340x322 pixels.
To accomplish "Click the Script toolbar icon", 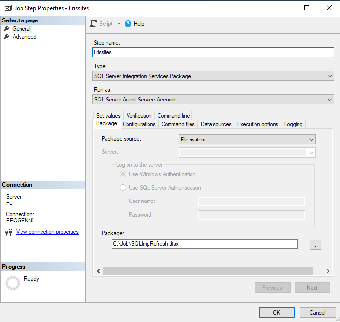I will pyautogui.click(x=94, y=24).
